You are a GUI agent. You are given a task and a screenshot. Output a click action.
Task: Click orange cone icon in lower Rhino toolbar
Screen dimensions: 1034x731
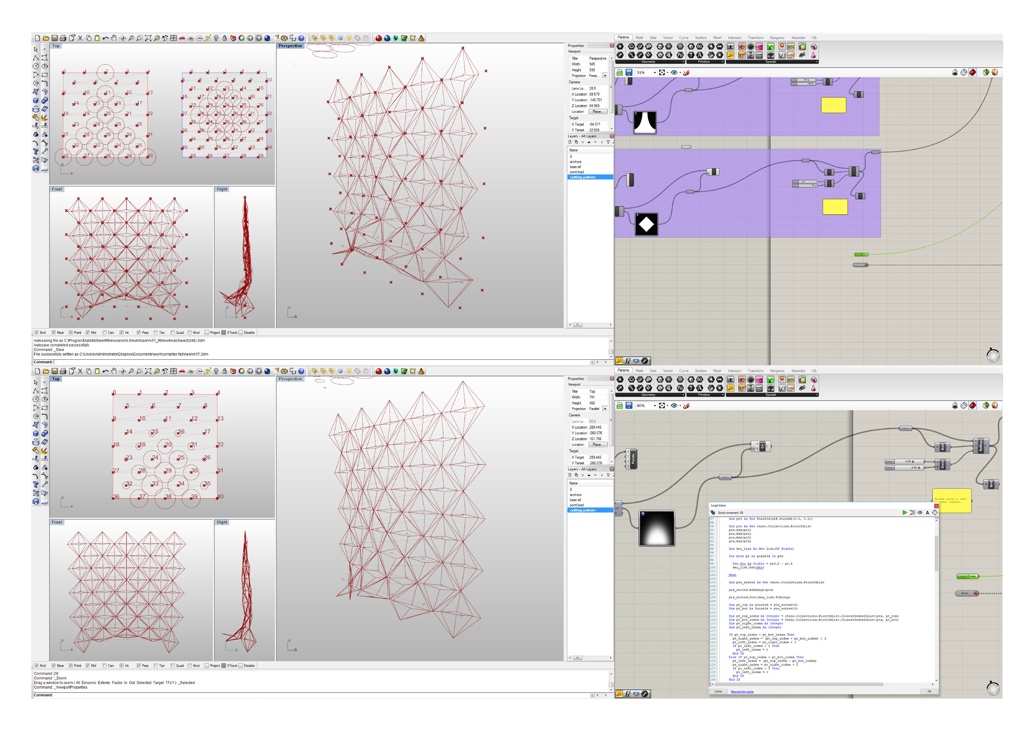(421, 371)
